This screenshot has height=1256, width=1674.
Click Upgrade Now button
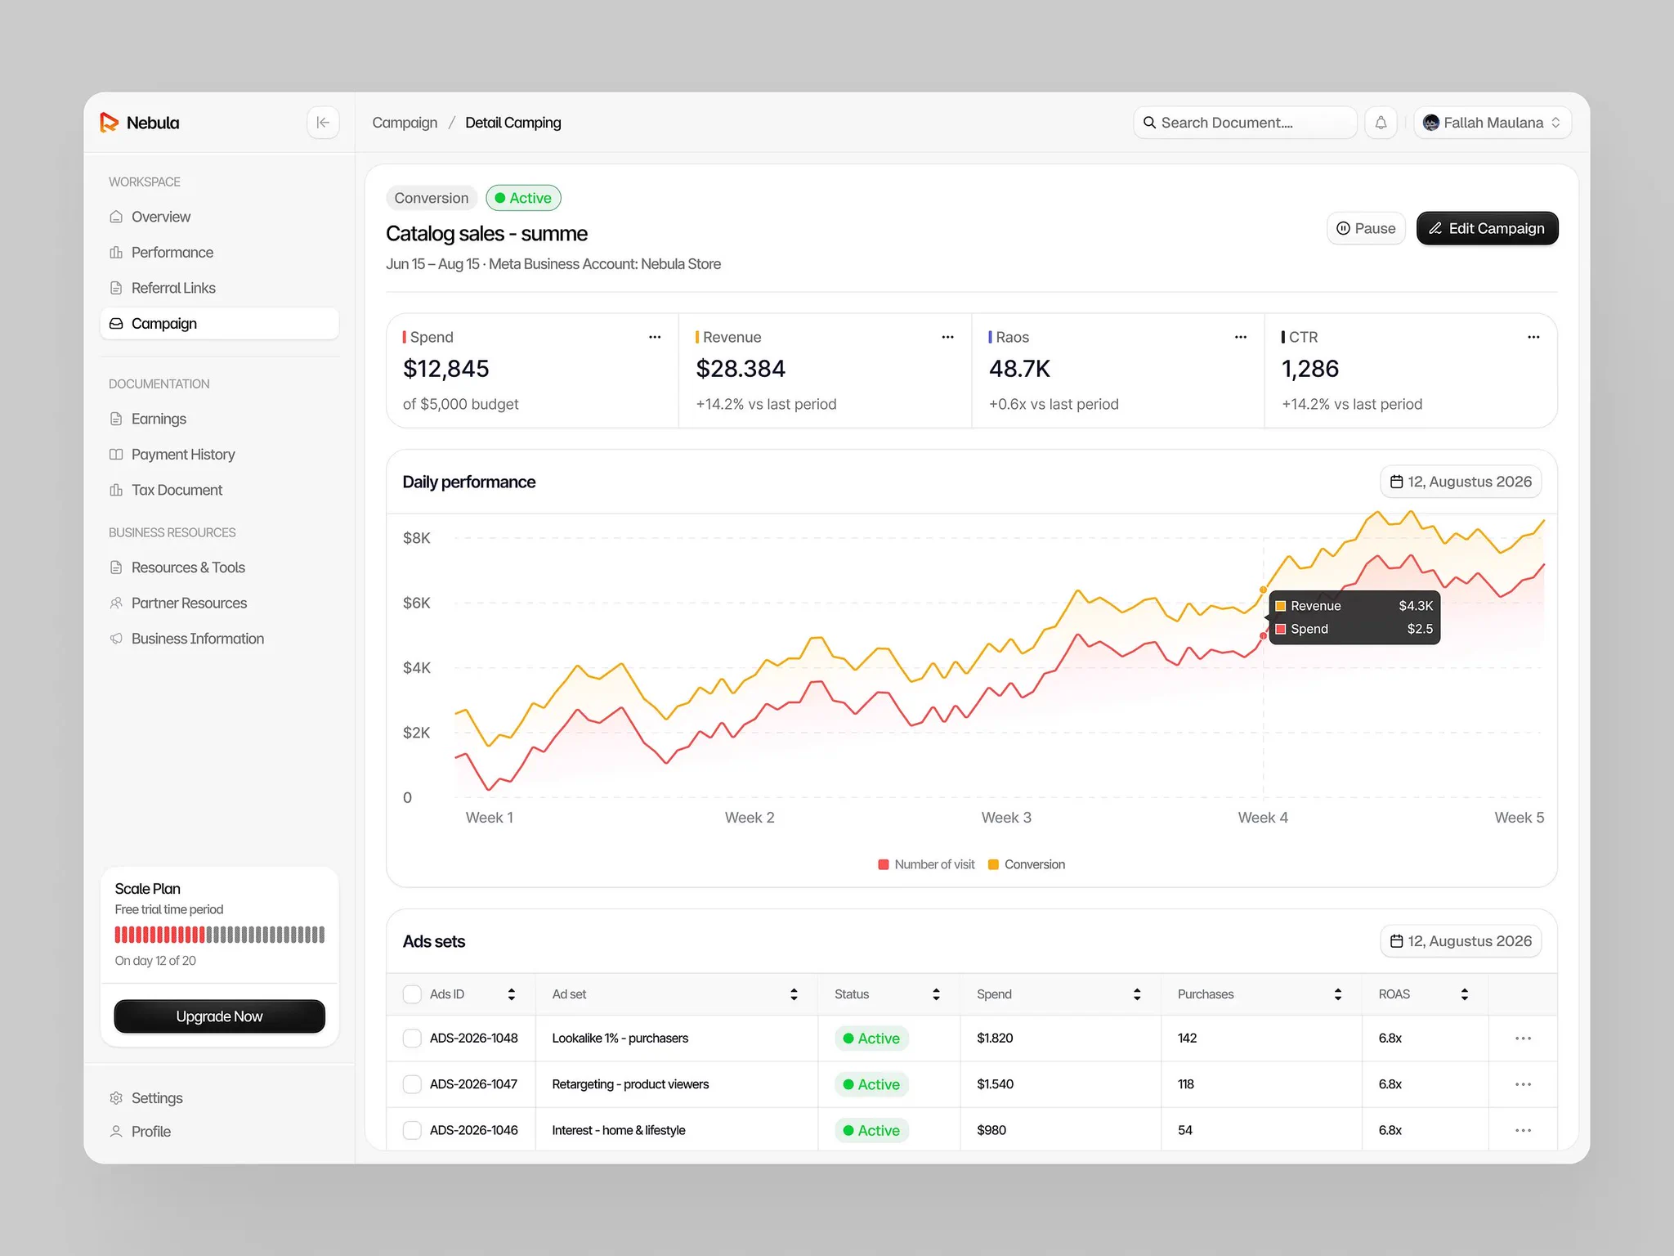coord(219,1016)
